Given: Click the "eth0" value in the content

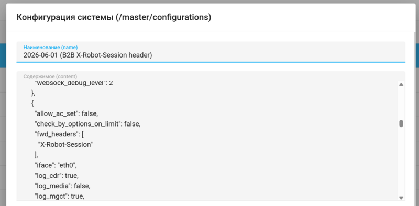Looking at the screenshot, I should pos(67,165).
